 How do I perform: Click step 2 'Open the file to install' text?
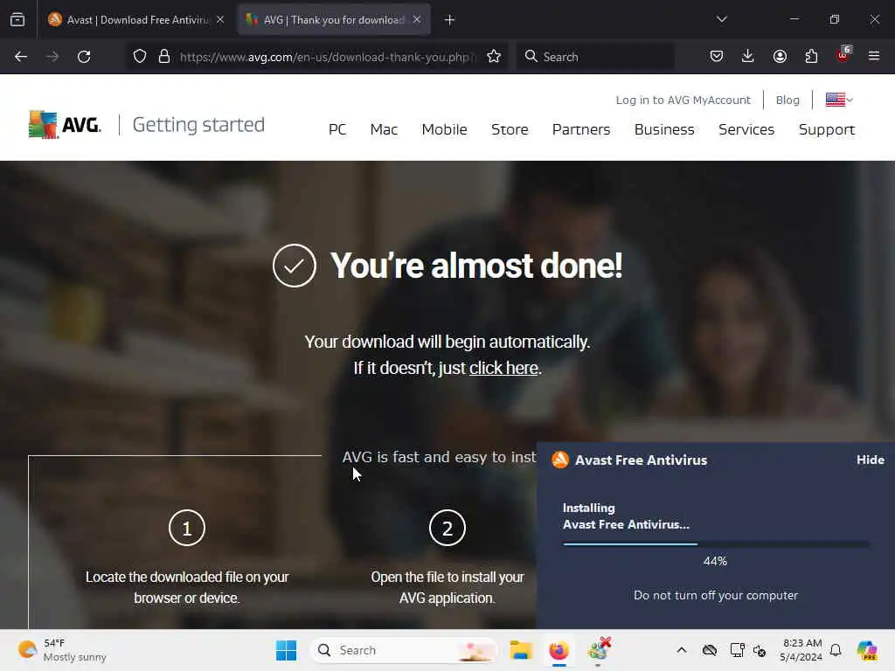point(447,588)
